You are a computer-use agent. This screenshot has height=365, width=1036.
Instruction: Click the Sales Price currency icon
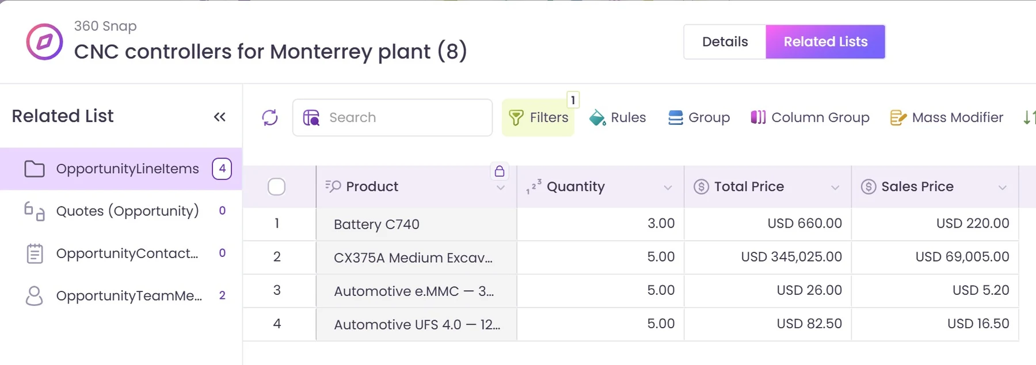click(x=869, y=187)
